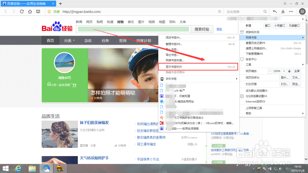308x173 pixels.
Task: Open the Windows Start button
Action: coord(6,168)
